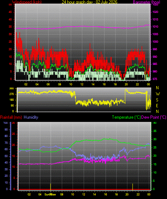Click the S wind direction label
Image resolution: width=167 pixels, height=199 pixels.
click(x=157, y=100)
